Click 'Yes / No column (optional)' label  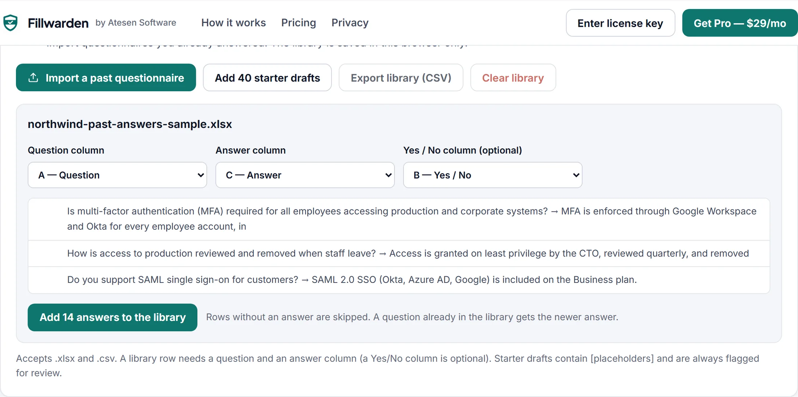coord(462,150)
